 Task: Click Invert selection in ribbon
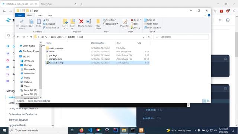click(152, 28)
